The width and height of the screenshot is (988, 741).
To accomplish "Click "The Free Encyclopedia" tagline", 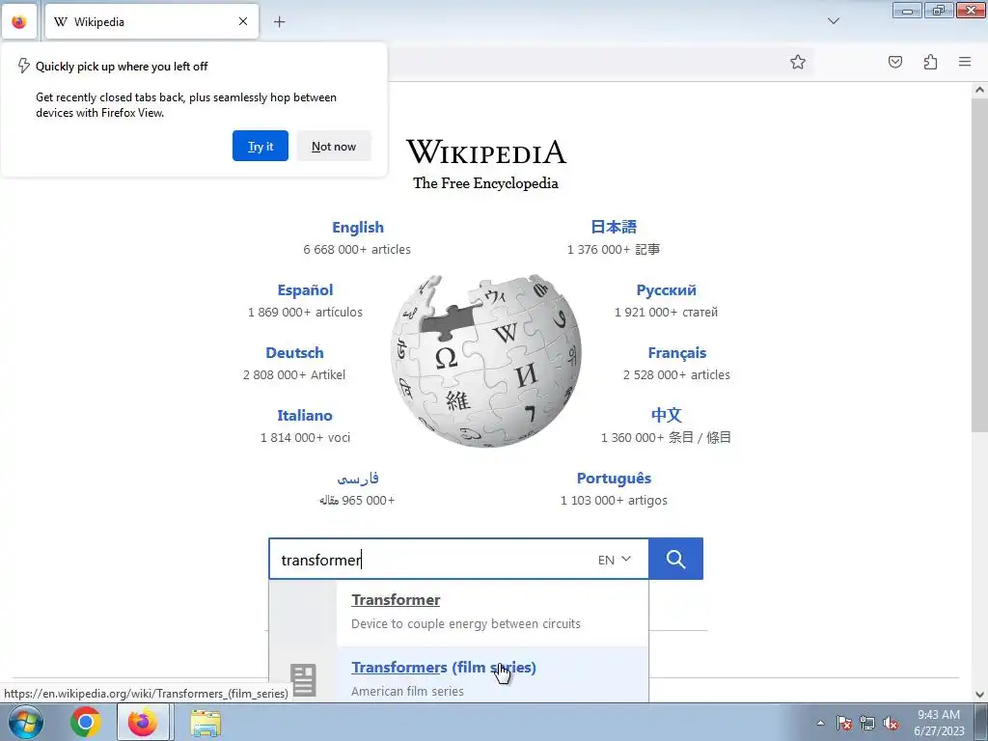I will (x=486, y=183).
